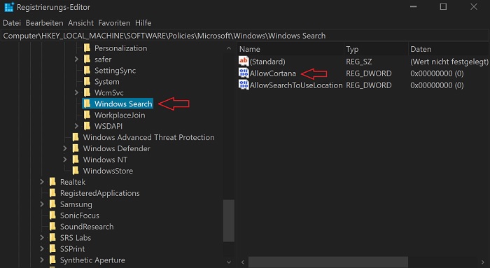Open the Ansicht menu
The image size is (490, 268).
point(80,23)
